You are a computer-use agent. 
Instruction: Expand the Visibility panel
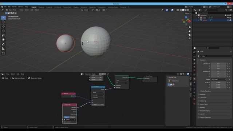202,107
